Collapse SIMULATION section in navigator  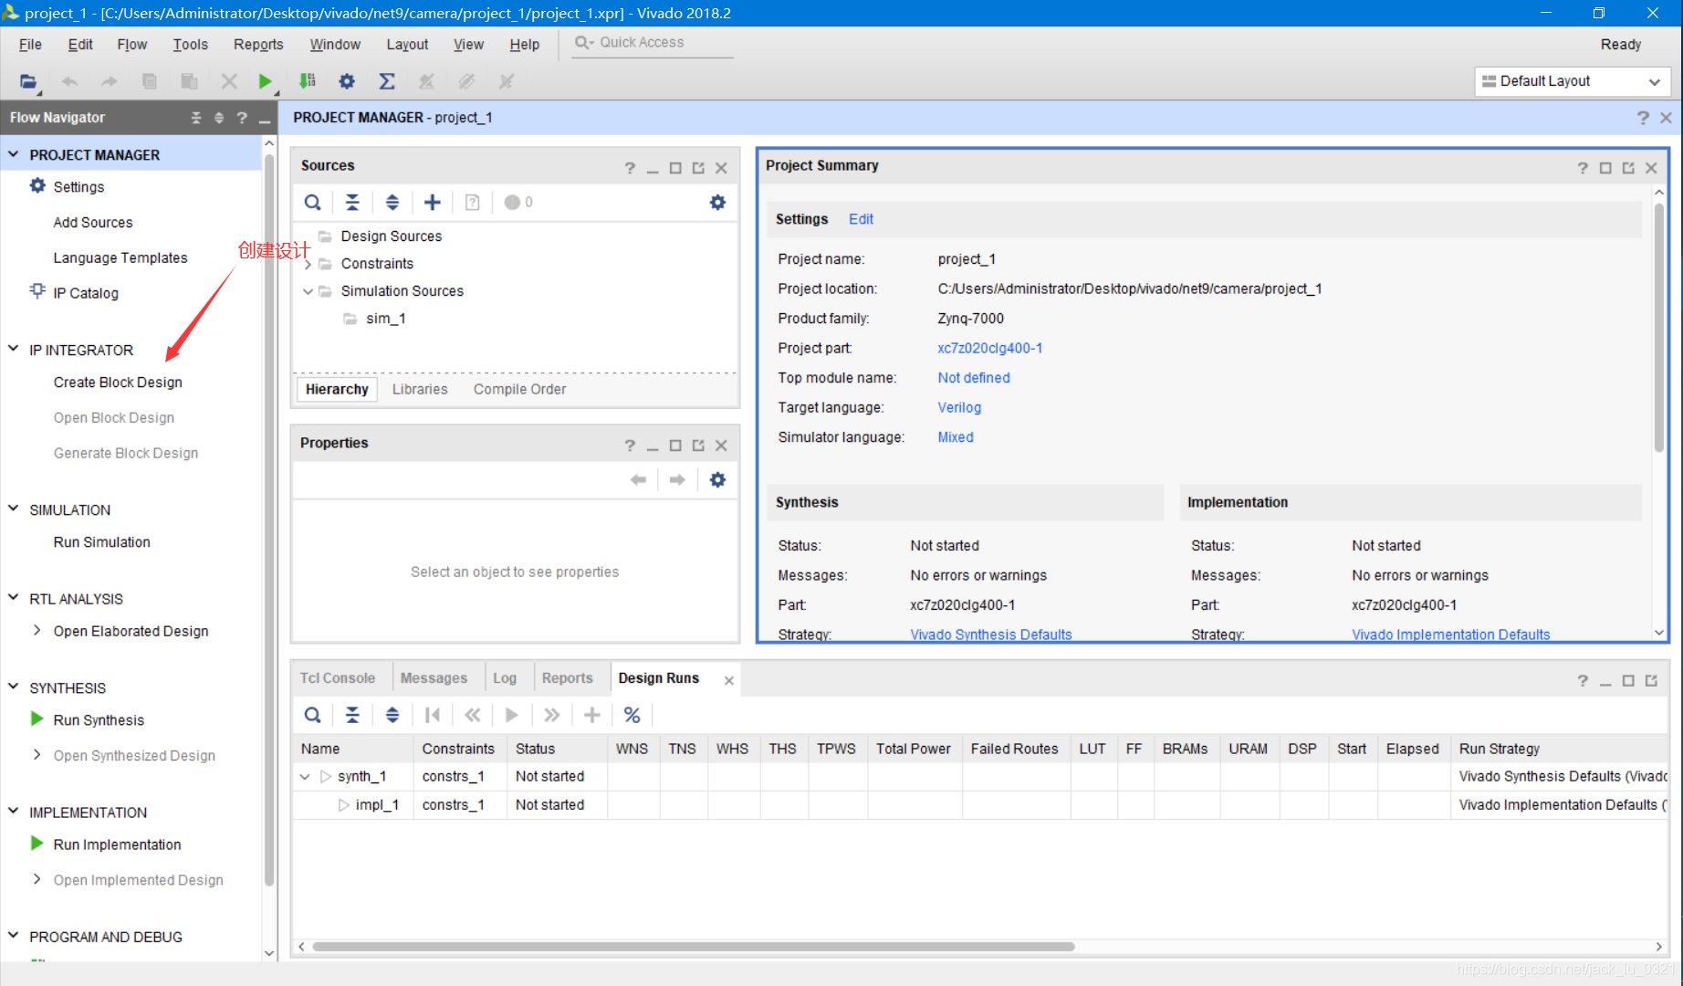click(x=14, y=509)
